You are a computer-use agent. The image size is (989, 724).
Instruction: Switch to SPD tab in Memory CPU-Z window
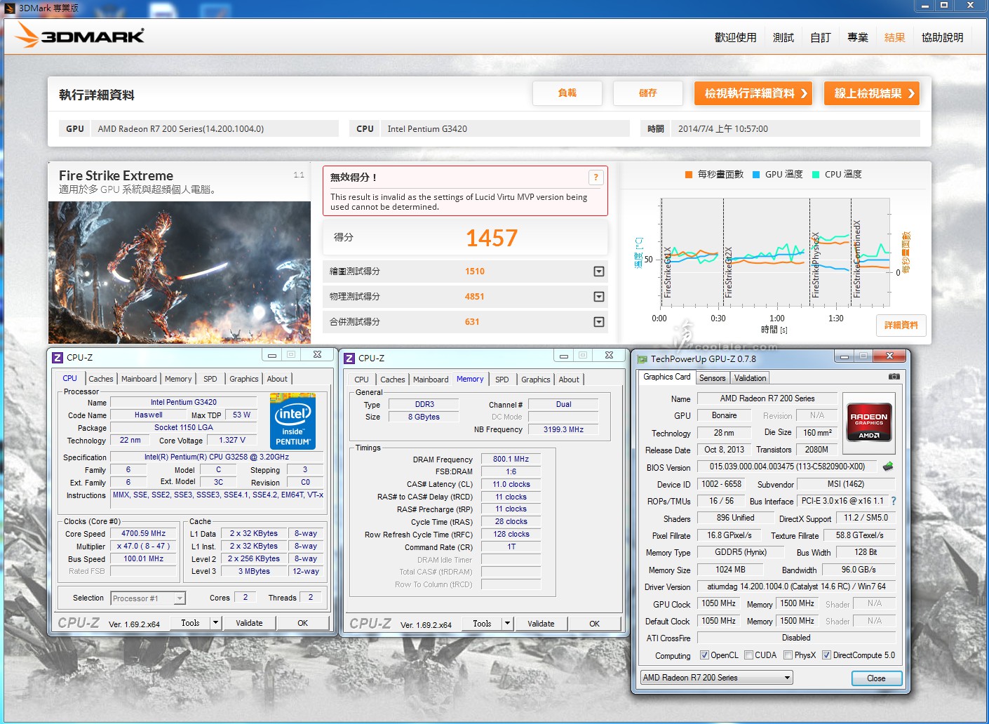coord(502,380)
